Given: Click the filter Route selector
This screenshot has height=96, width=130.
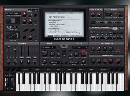Looking at the screenshot, I should click(74, 62).
